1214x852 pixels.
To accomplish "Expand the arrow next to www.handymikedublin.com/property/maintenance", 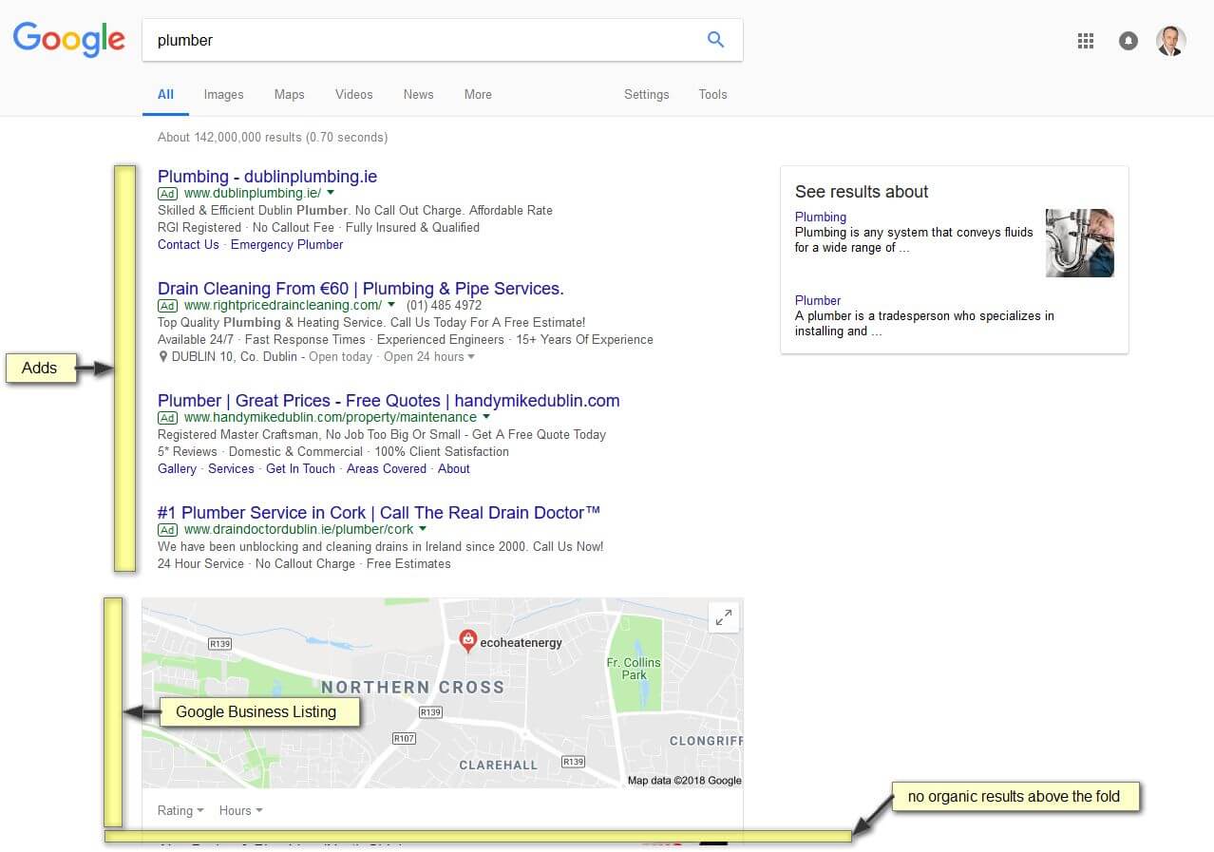I will pyautogui.click(x=486, y=417).
